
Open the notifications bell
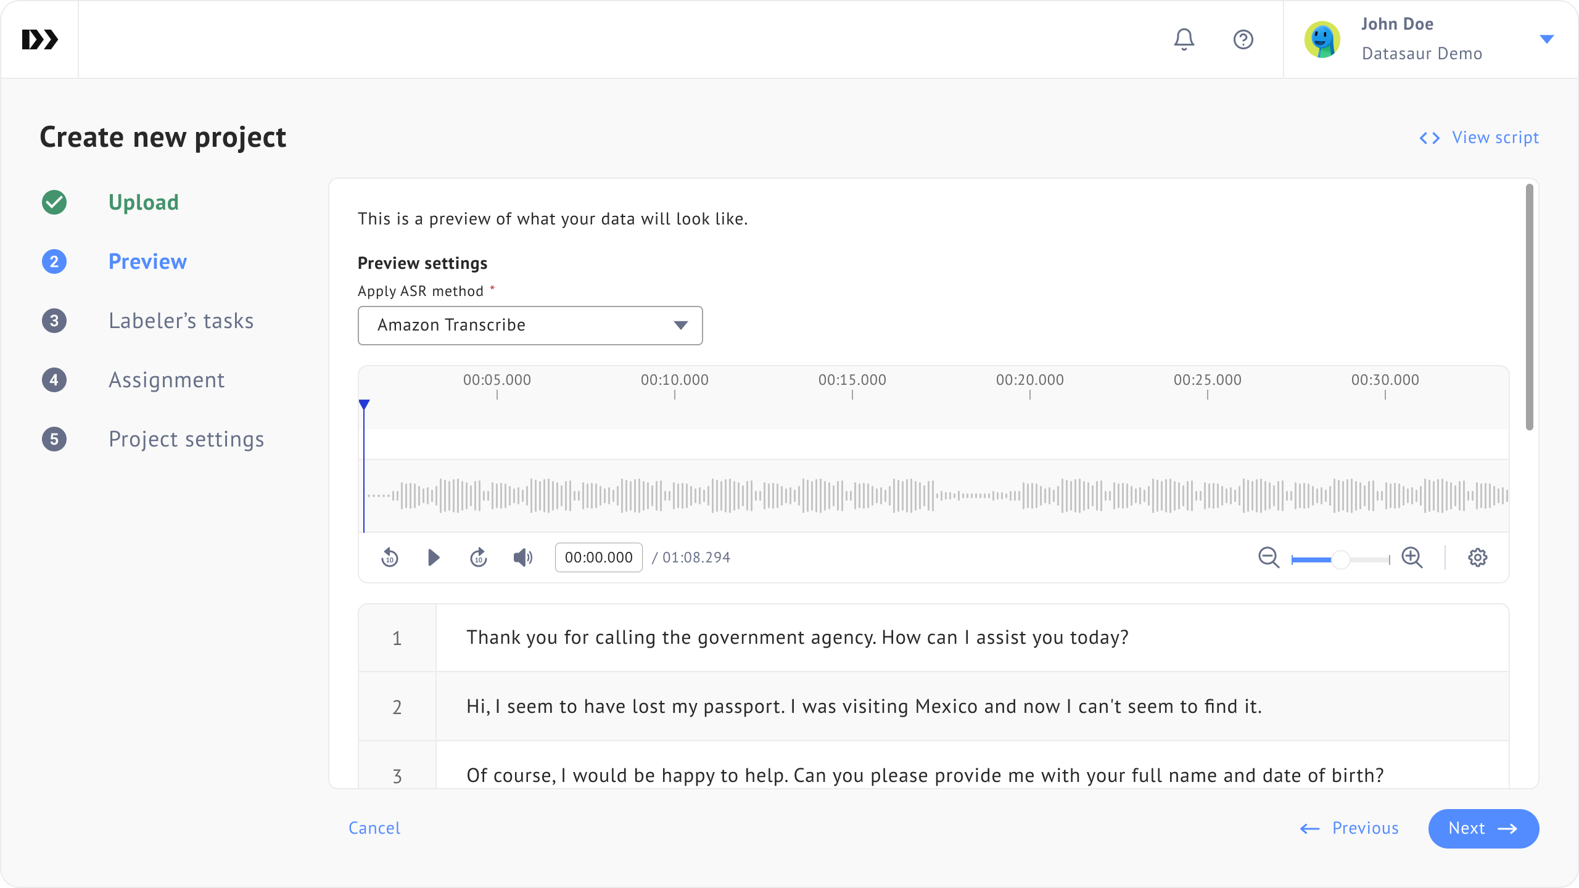1184,39
